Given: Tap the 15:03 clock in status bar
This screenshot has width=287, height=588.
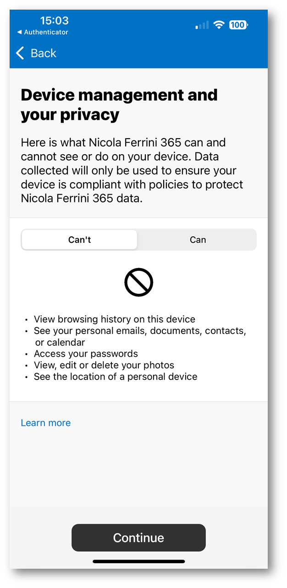Looking at the screenshot, I should click(54, 20).
